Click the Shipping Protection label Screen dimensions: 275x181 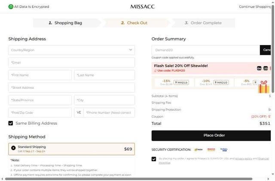166,109
